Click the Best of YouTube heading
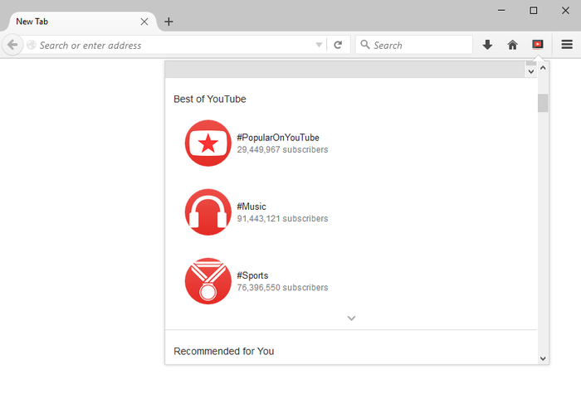The image size is (581, 418). [x=210, y=99]
